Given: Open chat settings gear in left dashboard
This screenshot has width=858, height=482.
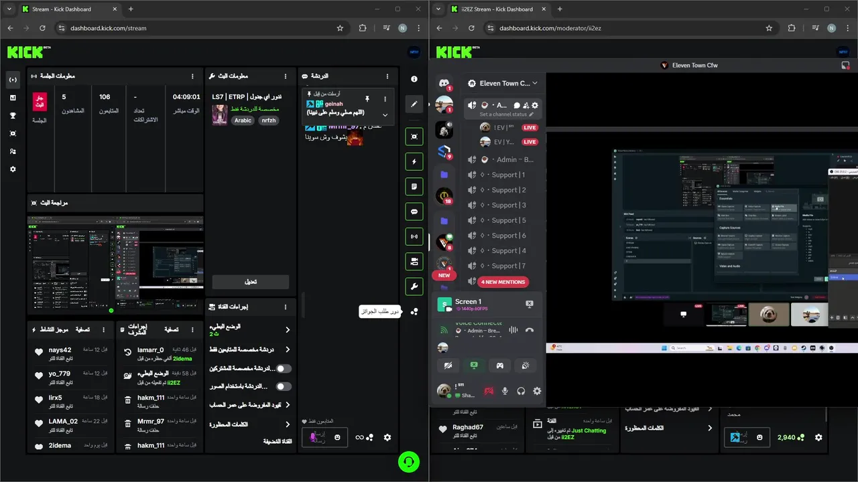Looking at the screenshot, I should 387,437.
